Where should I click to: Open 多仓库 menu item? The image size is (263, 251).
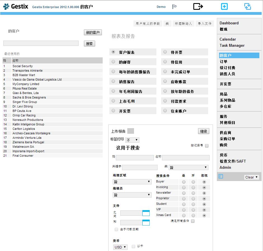pyautogui.click(x=226, y=106)
